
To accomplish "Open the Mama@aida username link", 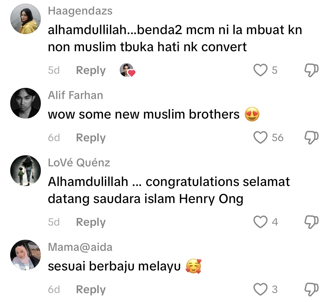I will pyautogui.click(x=80, y=247).
